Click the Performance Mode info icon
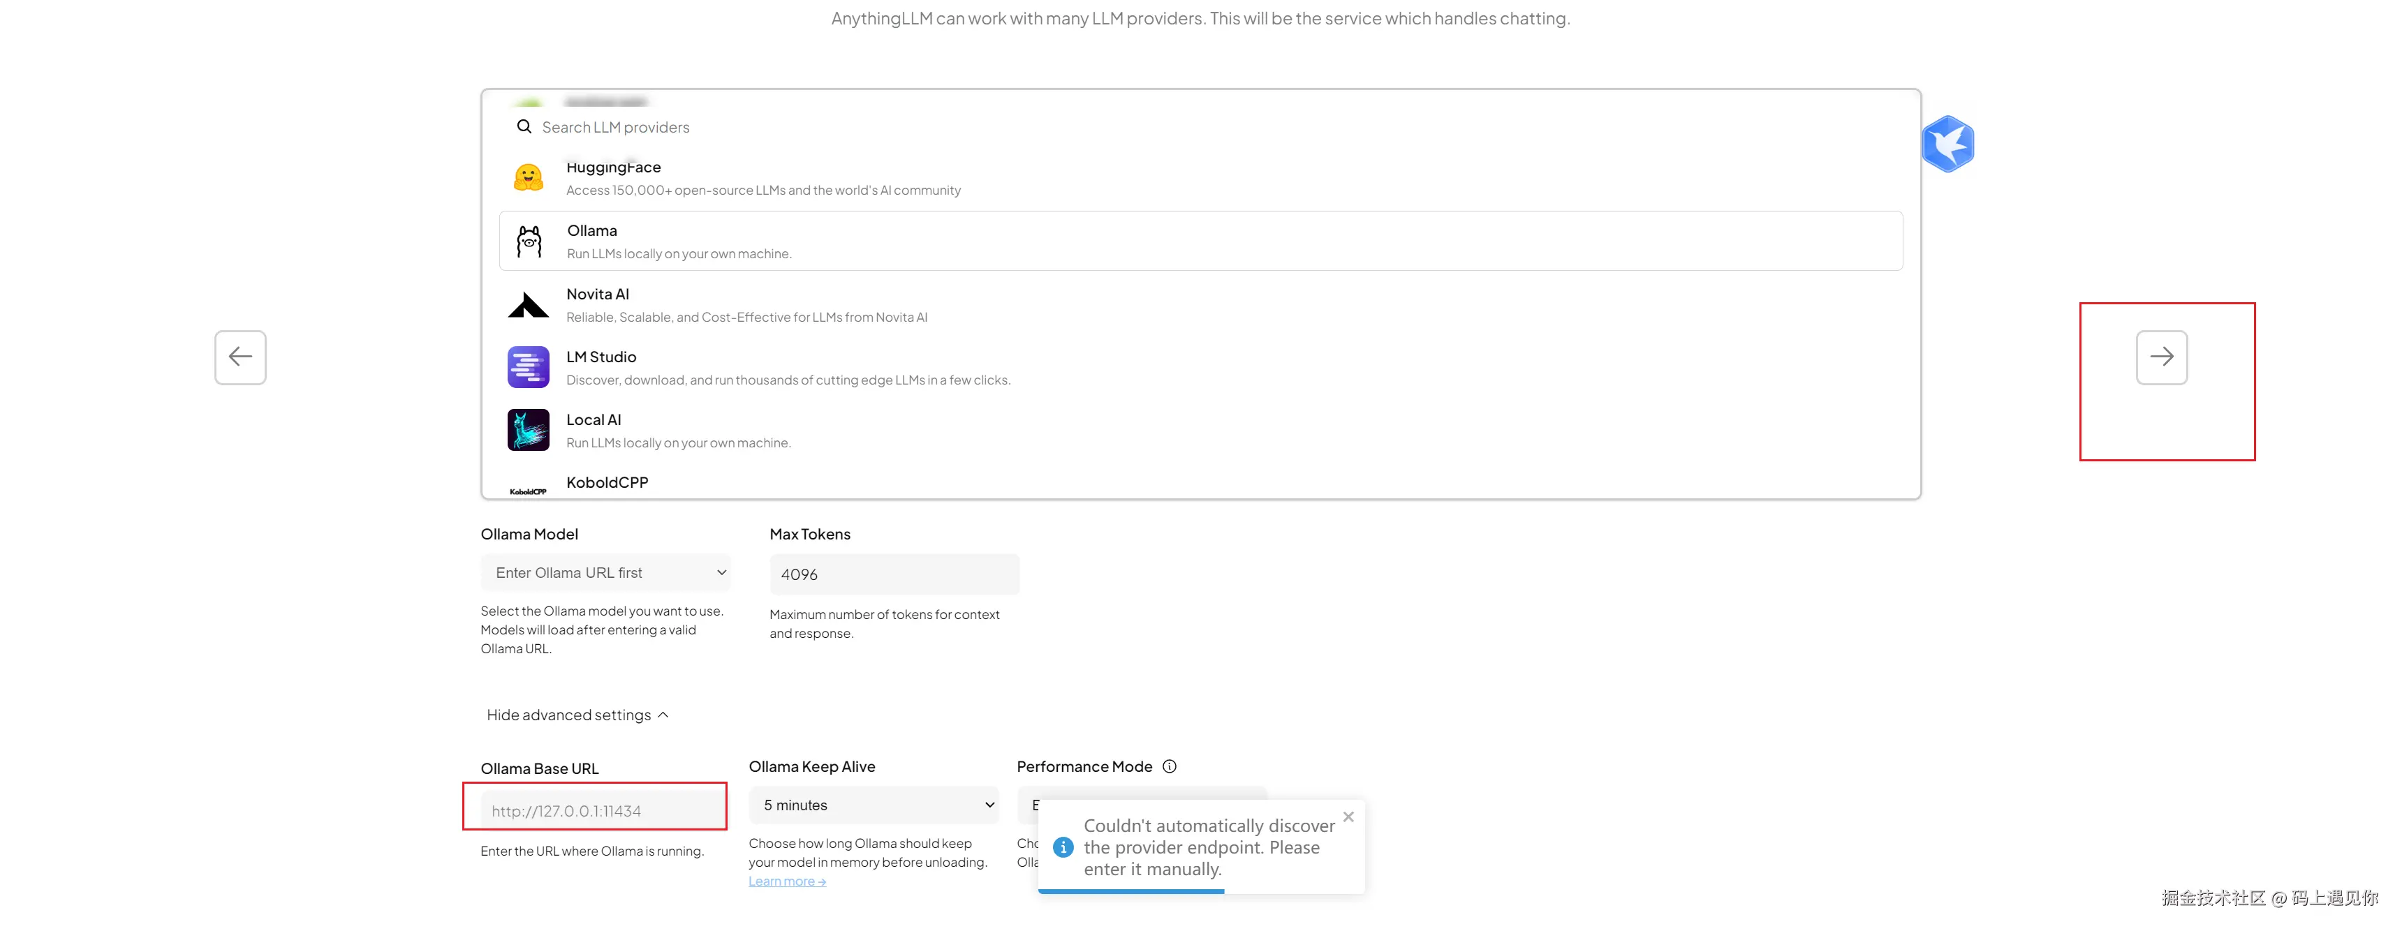The image size is (2402, 931). click(x=1170, y=766)
